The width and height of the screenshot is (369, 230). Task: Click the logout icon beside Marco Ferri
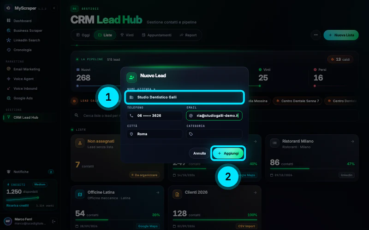click(x=54, y=221)
